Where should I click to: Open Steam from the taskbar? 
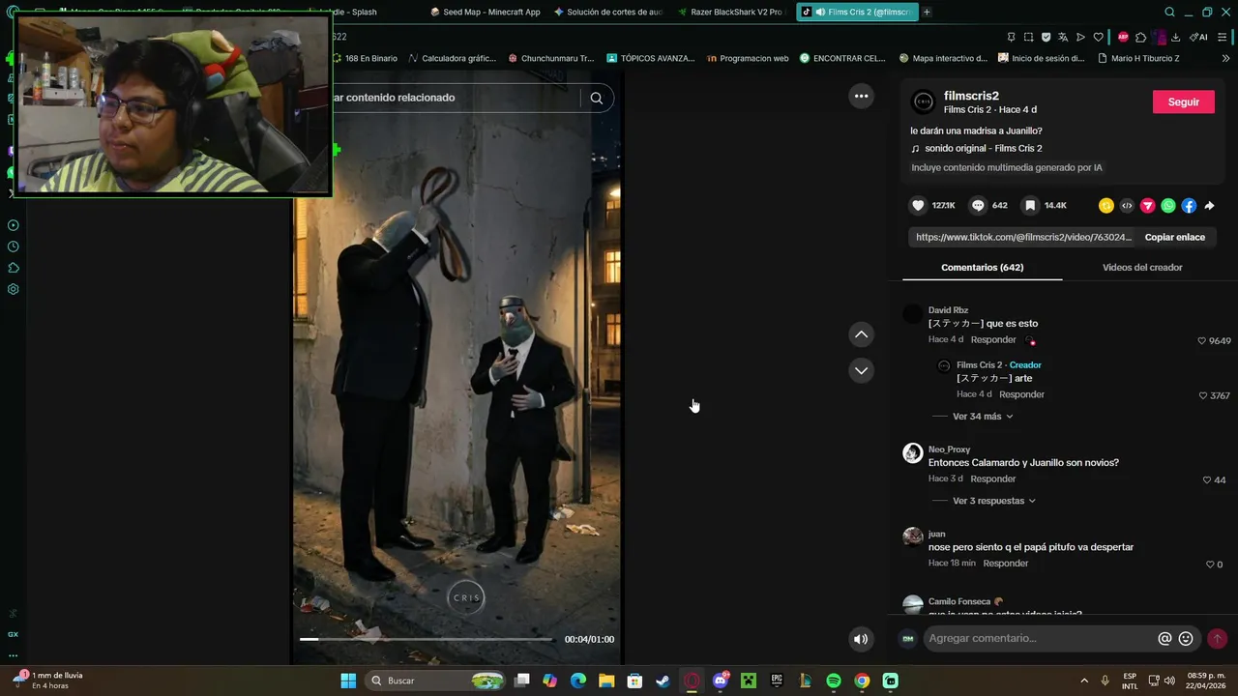pyautogui.click(x=663, y=681)
